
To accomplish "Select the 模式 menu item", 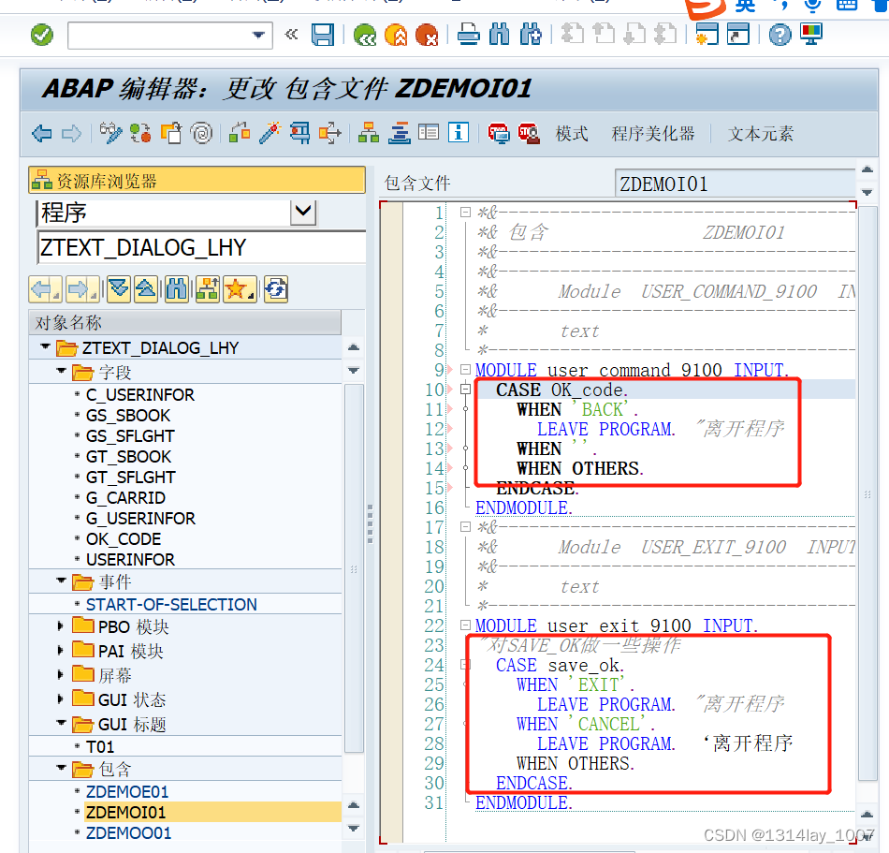I will click(x=571, y=133).
